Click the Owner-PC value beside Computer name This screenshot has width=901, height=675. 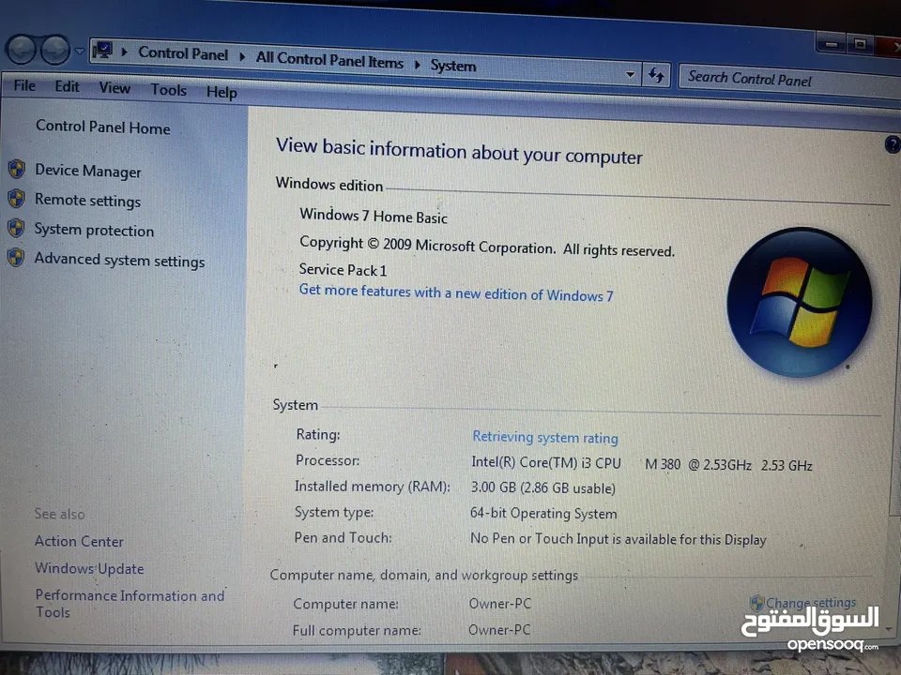pyautogui.click(x=500, y=604)
